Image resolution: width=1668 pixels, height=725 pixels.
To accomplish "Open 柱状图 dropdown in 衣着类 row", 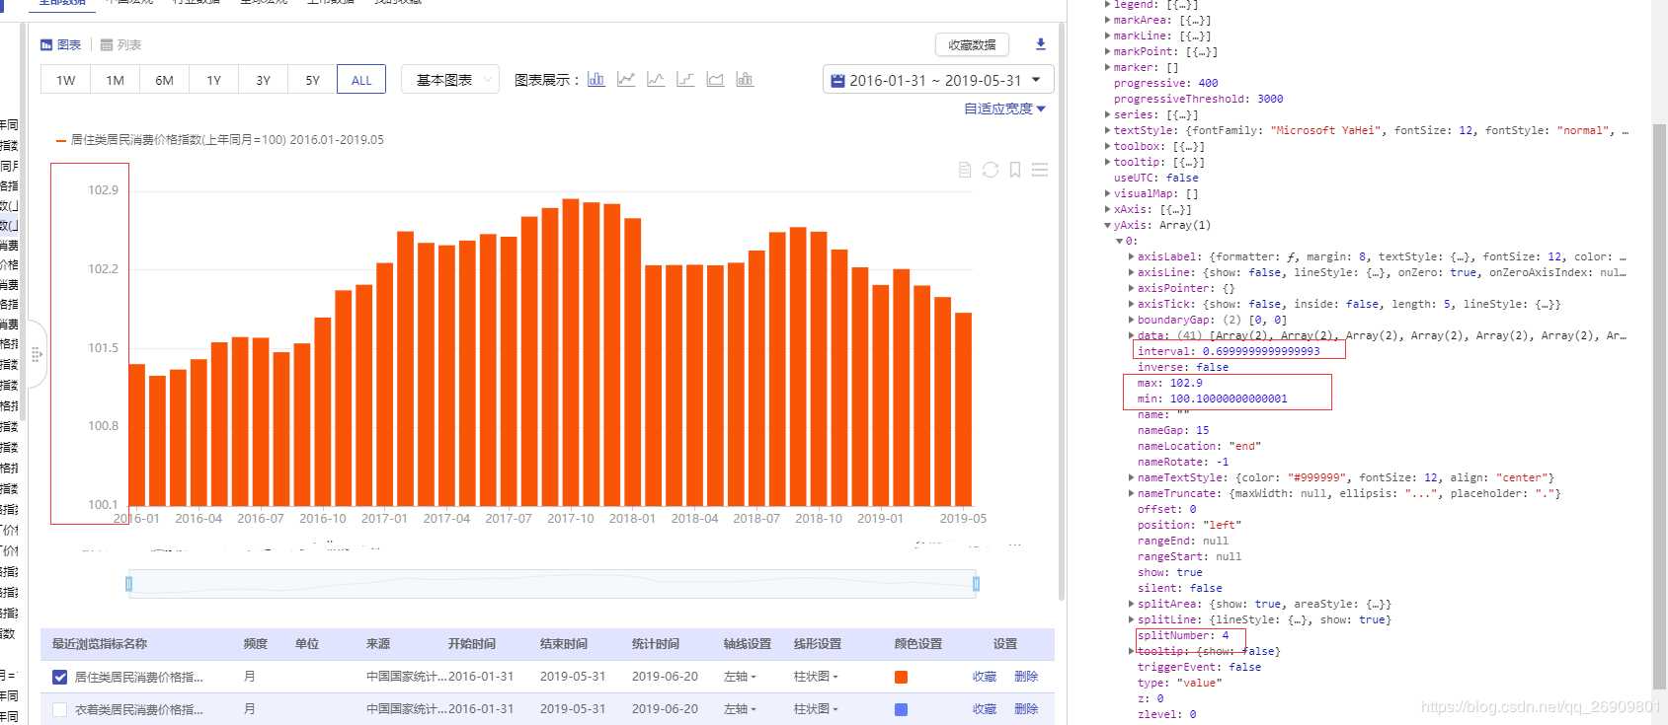I will tap(816, 709).
